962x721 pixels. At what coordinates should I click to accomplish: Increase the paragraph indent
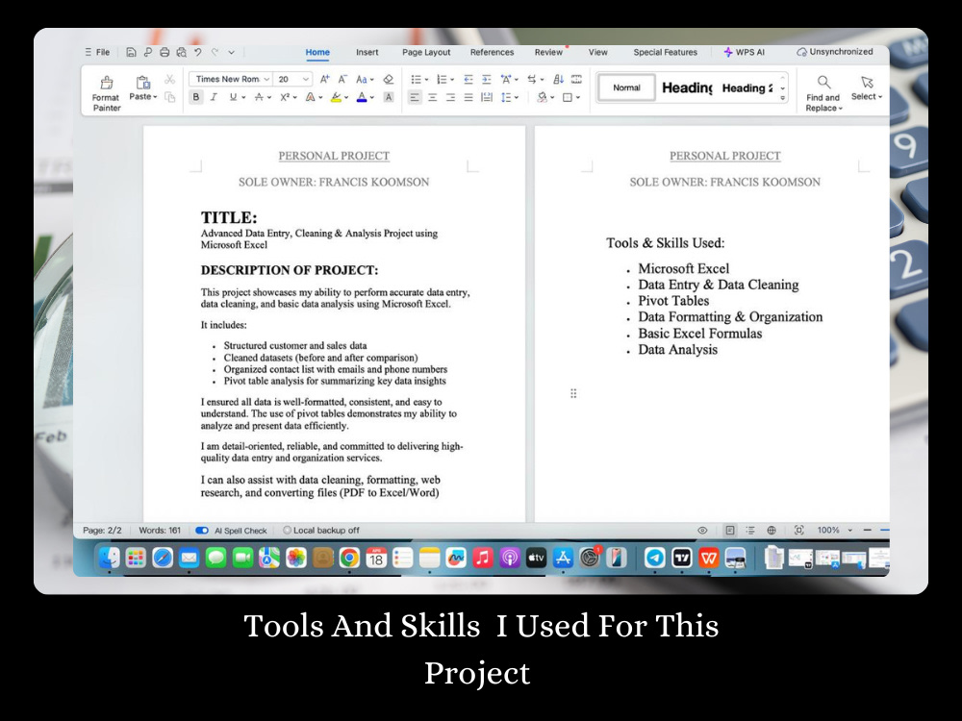(x=487, y=79)
